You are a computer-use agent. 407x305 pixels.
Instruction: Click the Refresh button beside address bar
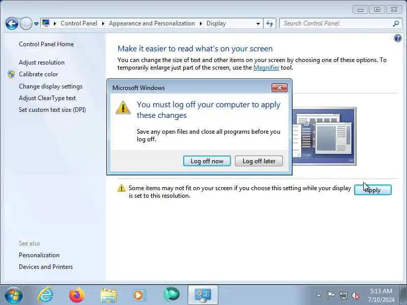coord(270,23)
